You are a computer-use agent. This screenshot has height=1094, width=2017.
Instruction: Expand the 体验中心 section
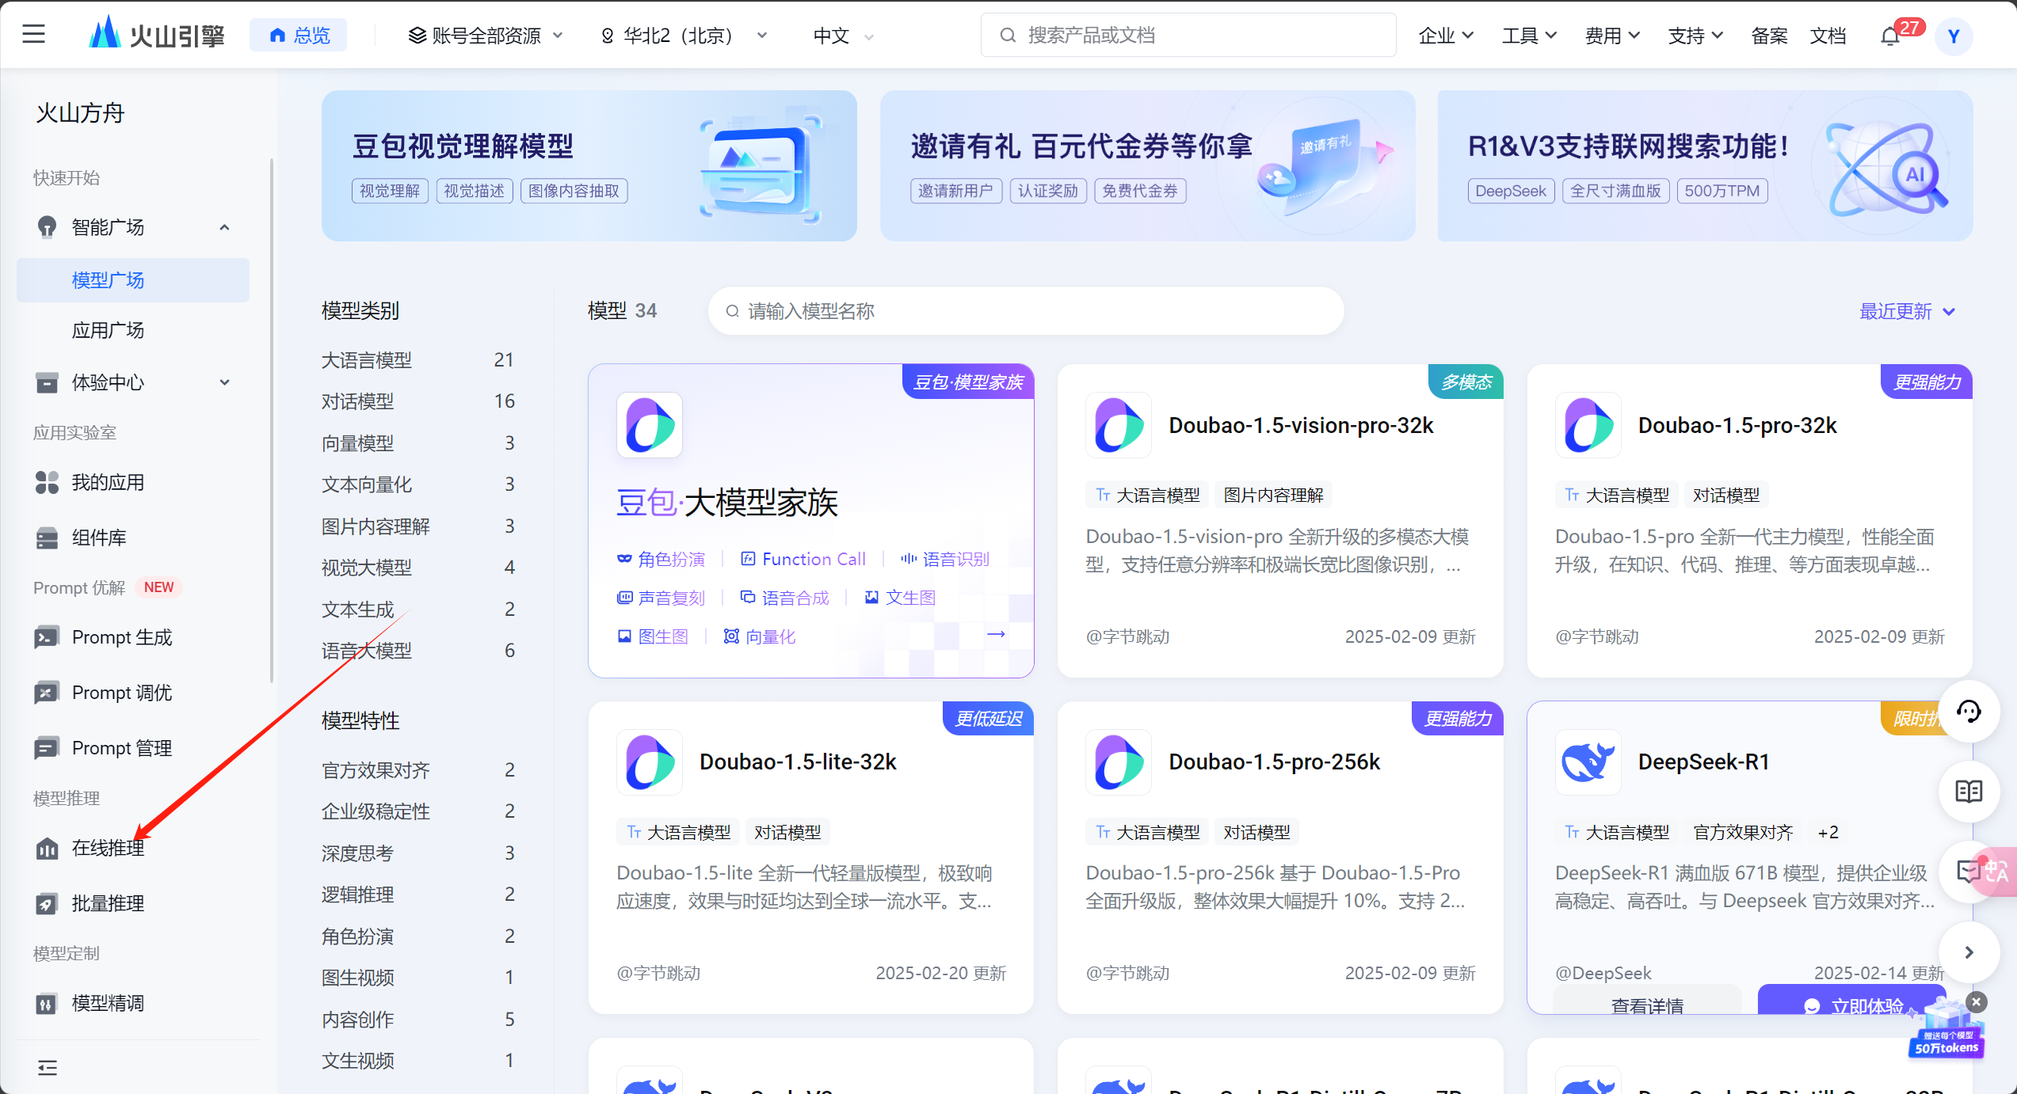(x=224, y=383)
